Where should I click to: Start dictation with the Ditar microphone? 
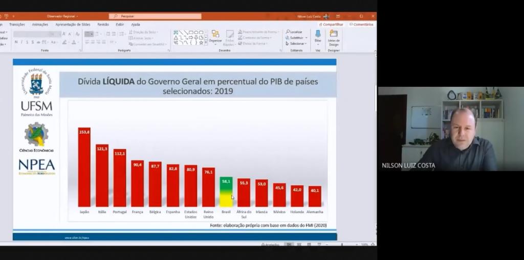pos(318,36)
